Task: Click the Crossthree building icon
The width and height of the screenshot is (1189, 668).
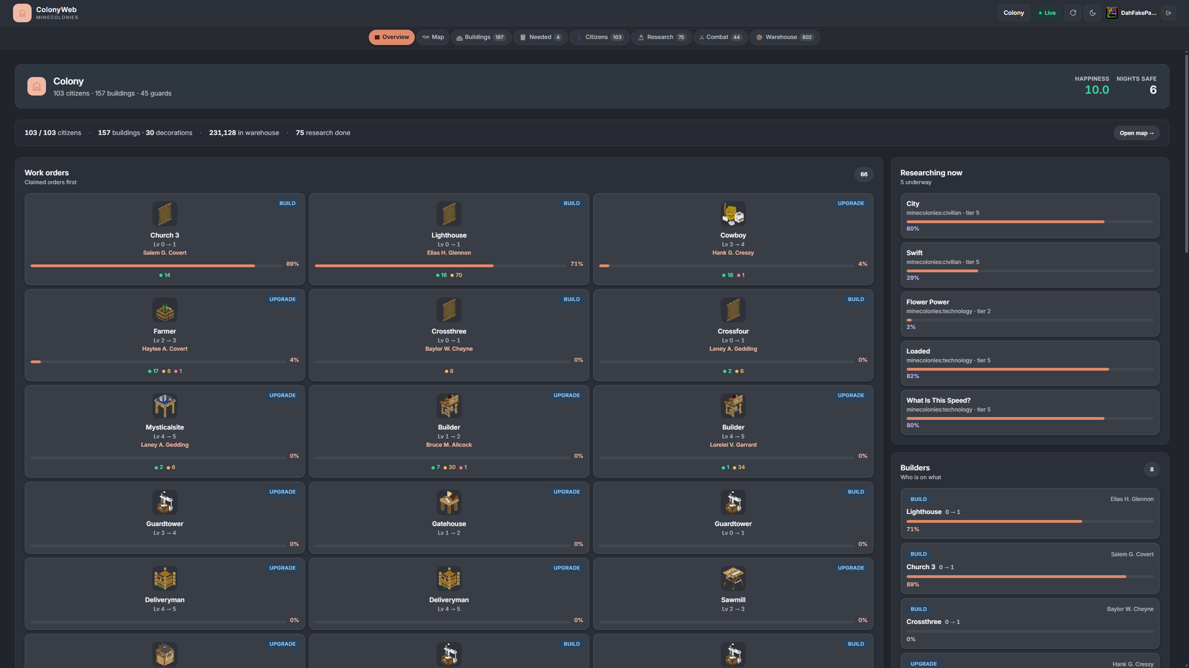Action: (449, 310)
